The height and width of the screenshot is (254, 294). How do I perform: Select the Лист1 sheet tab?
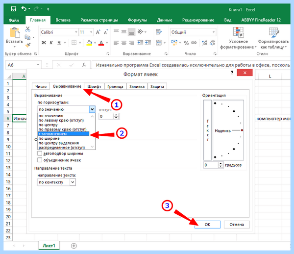pyautogui.click(x=49, y=246)
